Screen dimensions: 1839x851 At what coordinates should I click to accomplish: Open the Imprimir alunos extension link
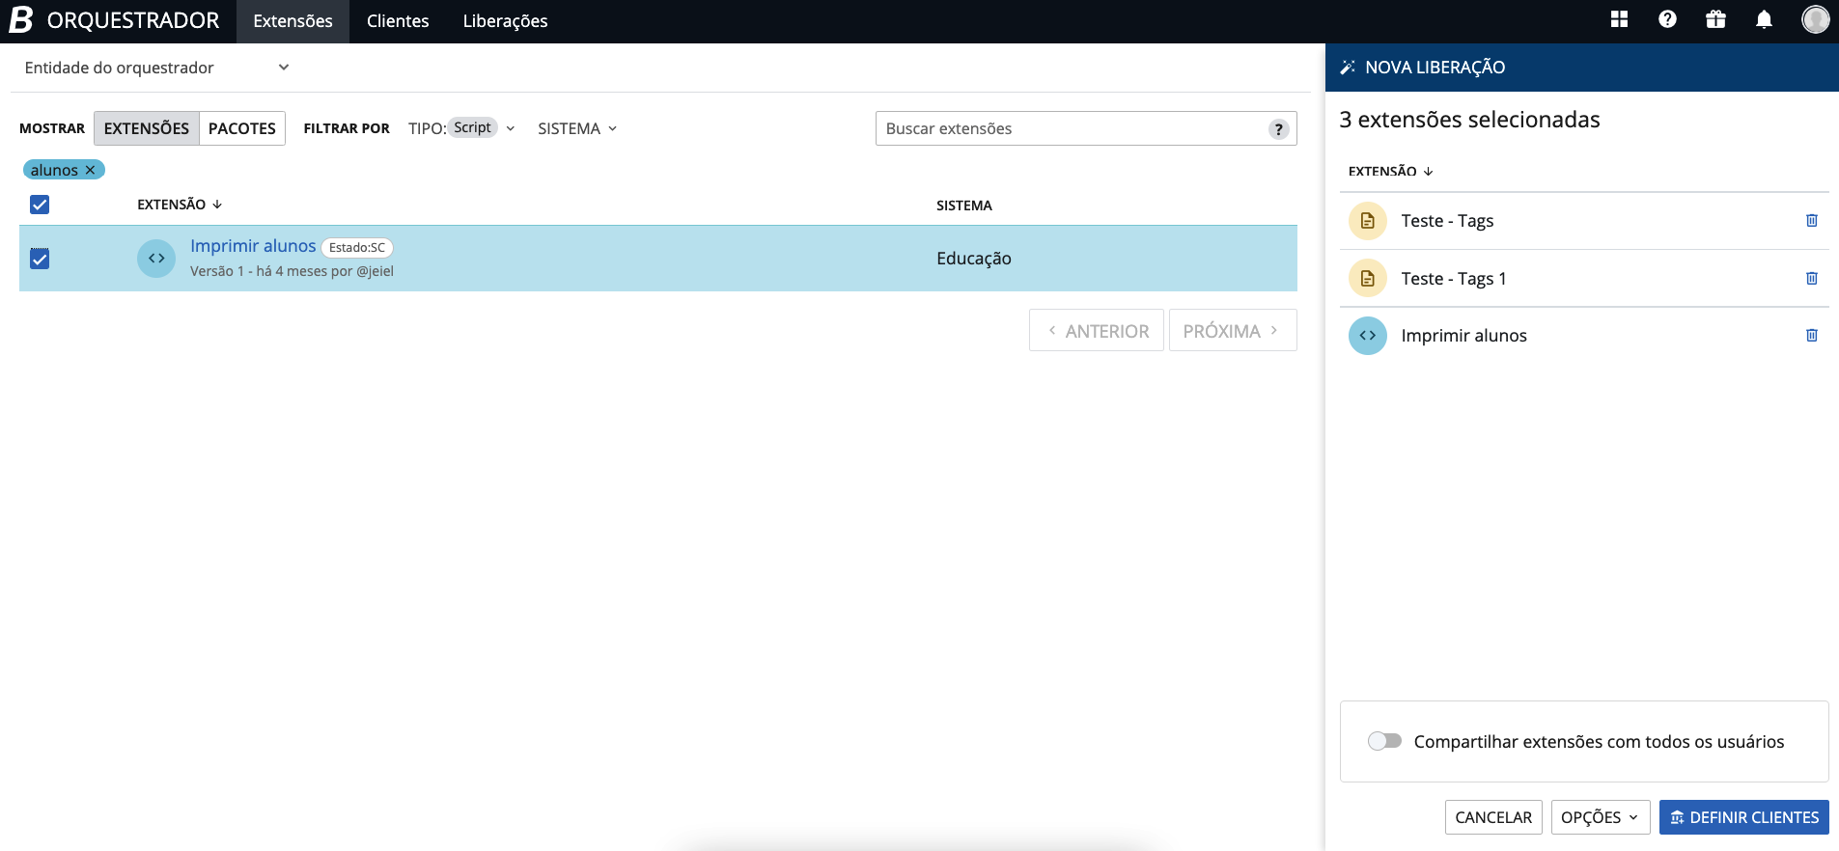(253, 246)
